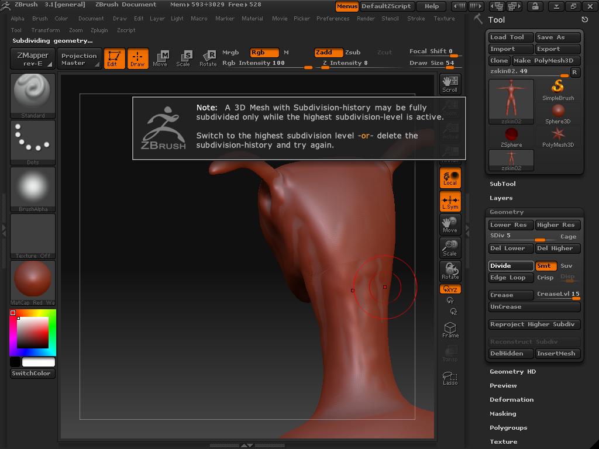Expand the Layers section

coord(501,198)
